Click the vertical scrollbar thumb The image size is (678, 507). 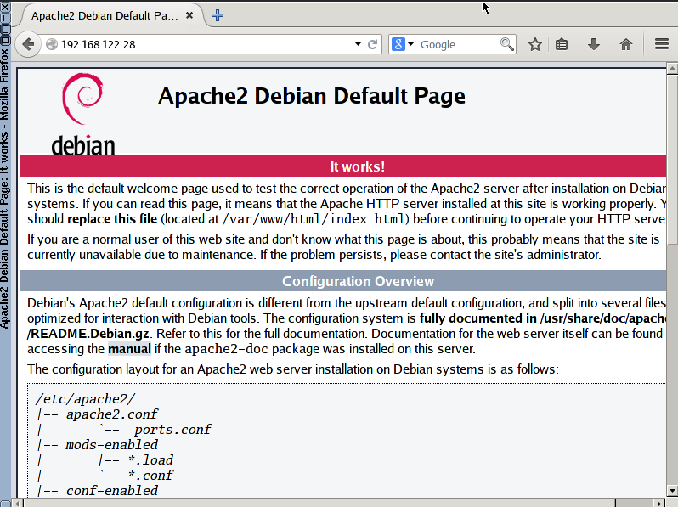(x=672, y=160)
